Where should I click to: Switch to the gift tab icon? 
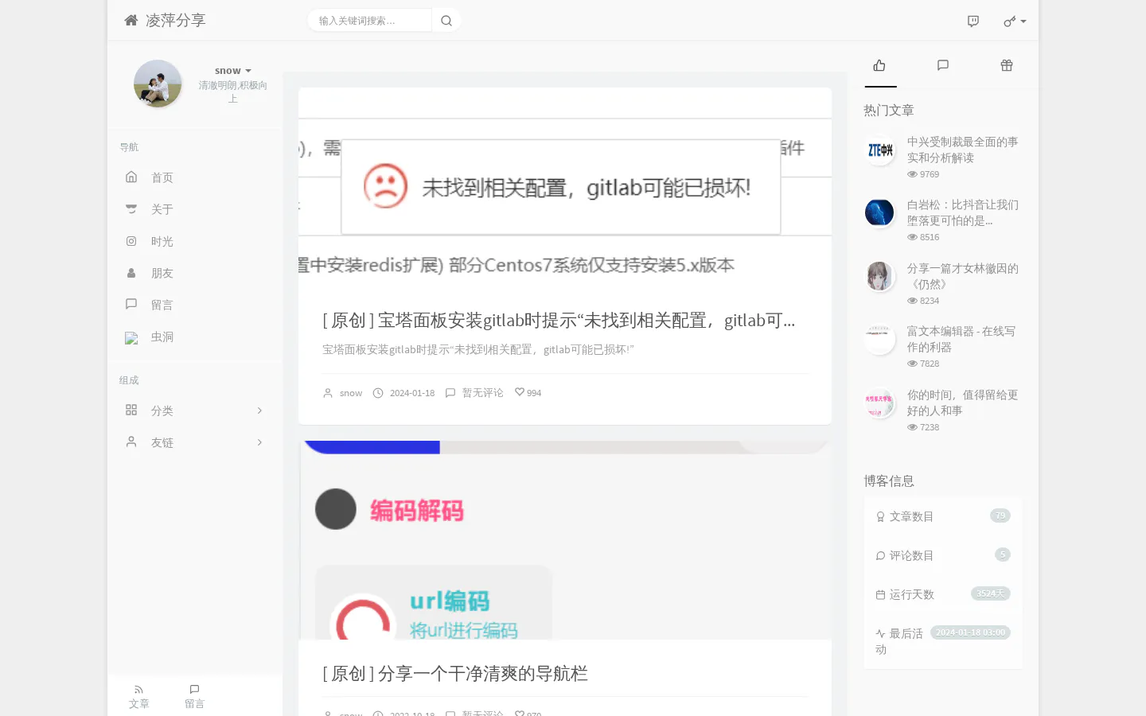(1007, 65)
